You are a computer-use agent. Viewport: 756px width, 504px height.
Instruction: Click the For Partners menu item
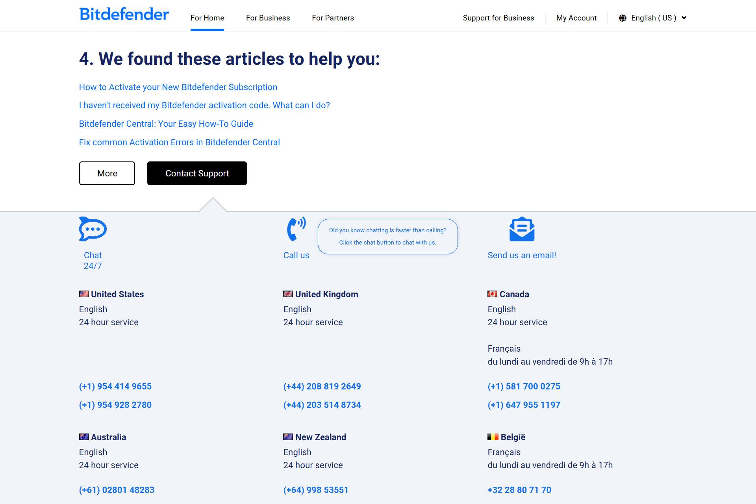[332, 18]
